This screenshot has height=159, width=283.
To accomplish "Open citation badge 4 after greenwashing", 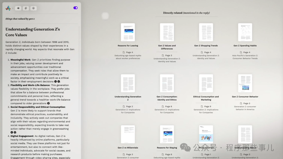I will coord(12,132).
